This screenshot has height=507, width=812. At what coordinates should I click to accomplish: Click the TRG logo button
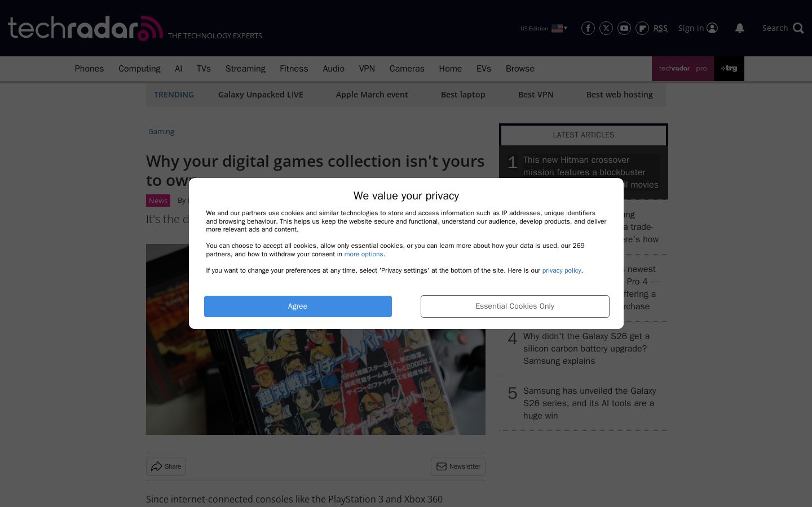point(729,69)
